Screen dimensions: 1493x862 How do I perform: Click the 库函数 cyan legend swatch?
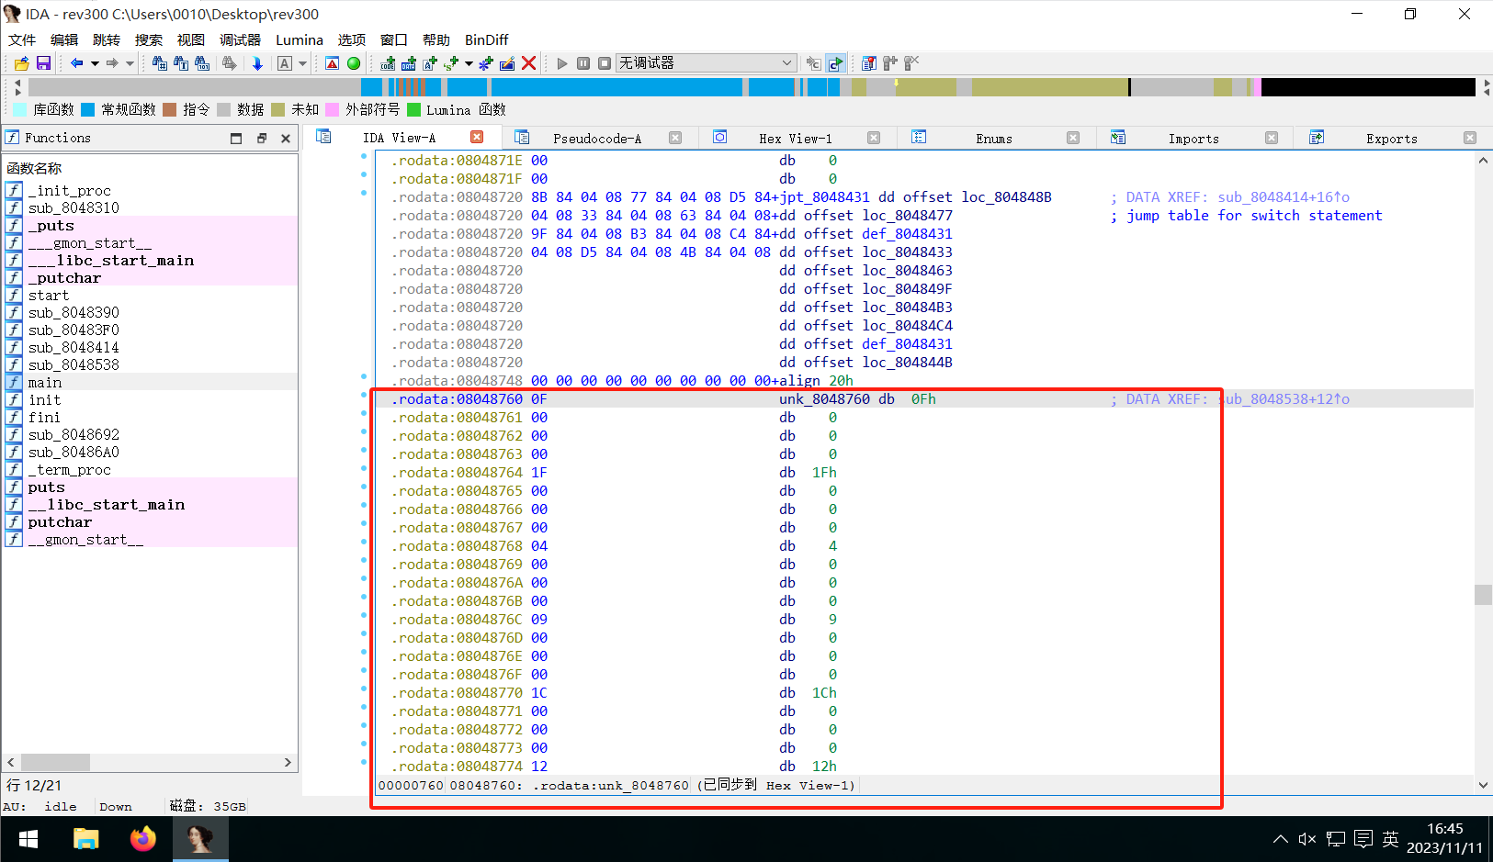pyautogui.click(x=20, y=110)
